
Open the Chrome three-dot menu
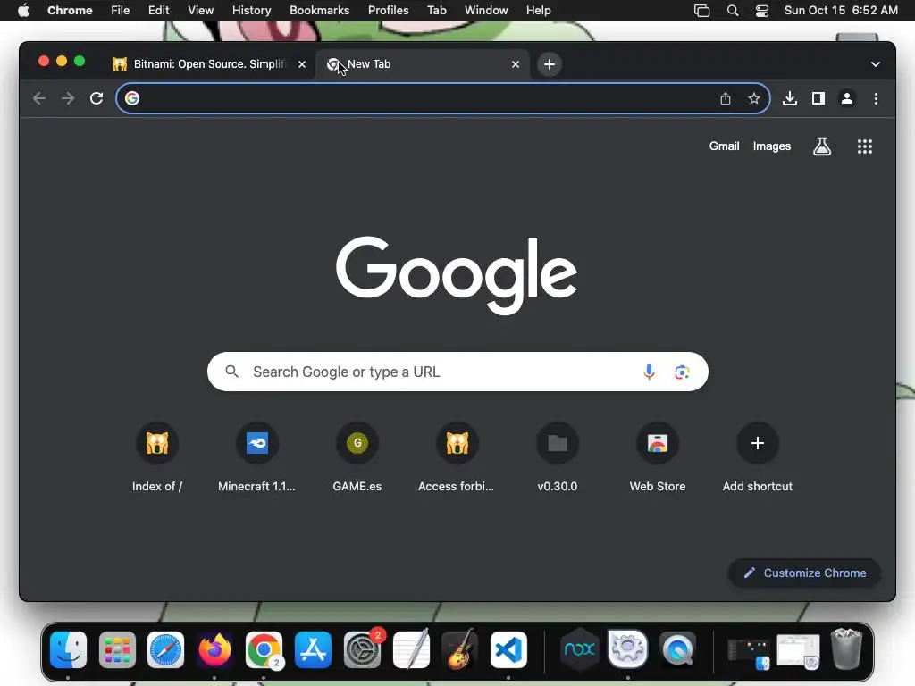coord(876,98)
